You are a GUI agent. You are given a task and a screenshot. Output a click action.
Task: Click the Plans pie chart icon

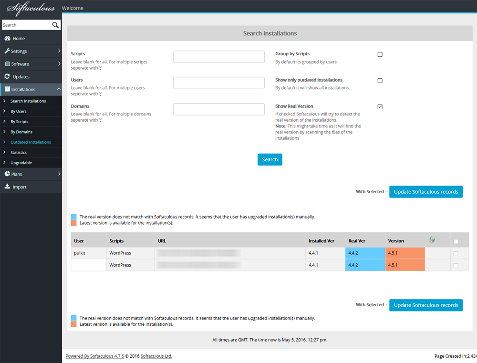[7, 174]
